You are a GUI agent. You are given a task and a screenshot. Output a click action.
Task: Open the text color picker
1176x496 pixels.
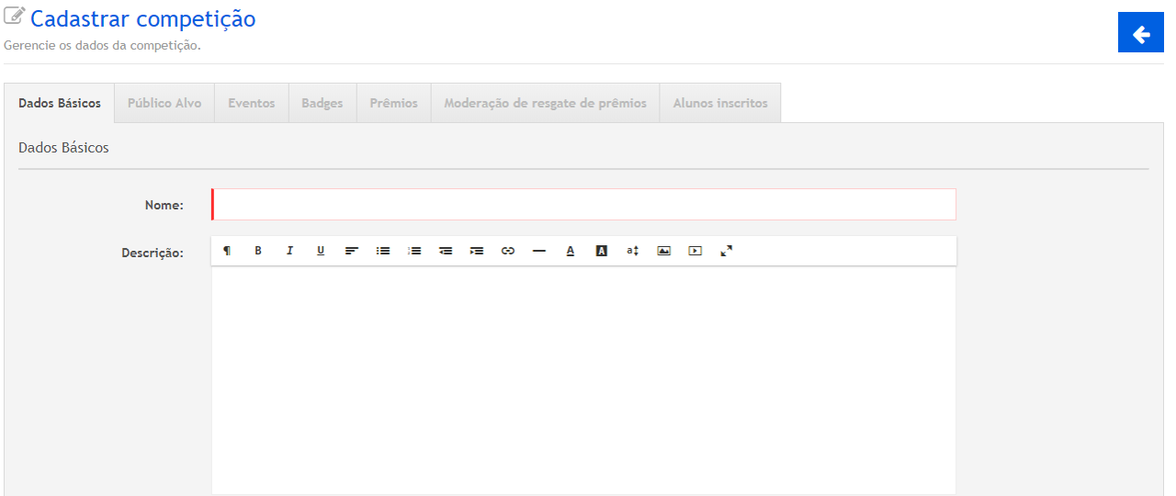coord(571,251)
